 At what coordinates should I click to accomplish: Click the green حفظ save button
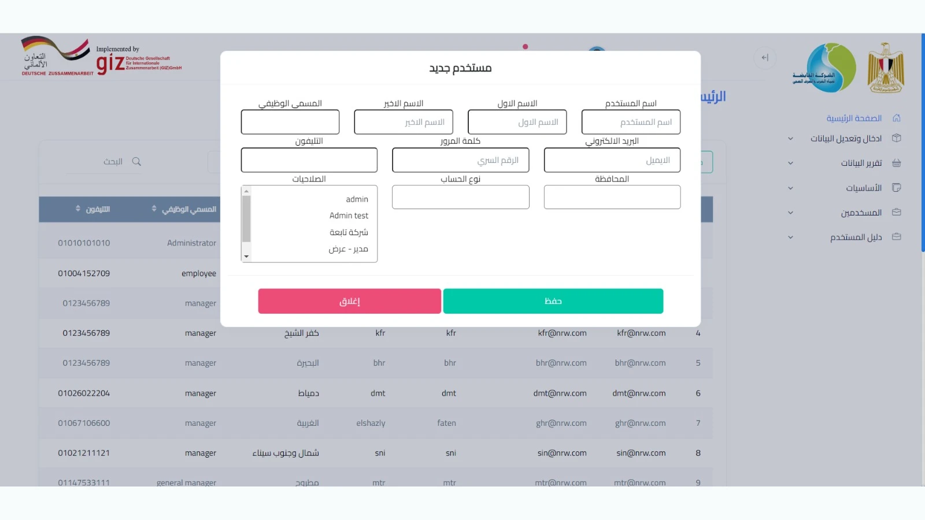click(x=553, y=301)
